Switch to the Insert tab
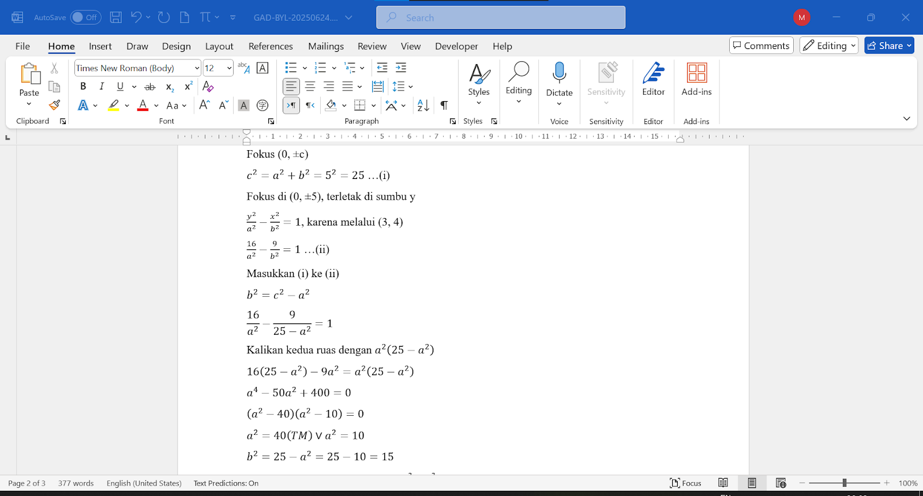 [x=100, y=46]
